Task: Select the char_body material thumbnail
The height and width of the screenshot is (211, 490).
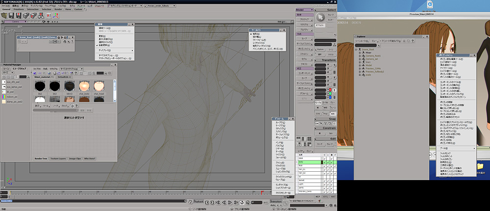Action: click(84, 86)
